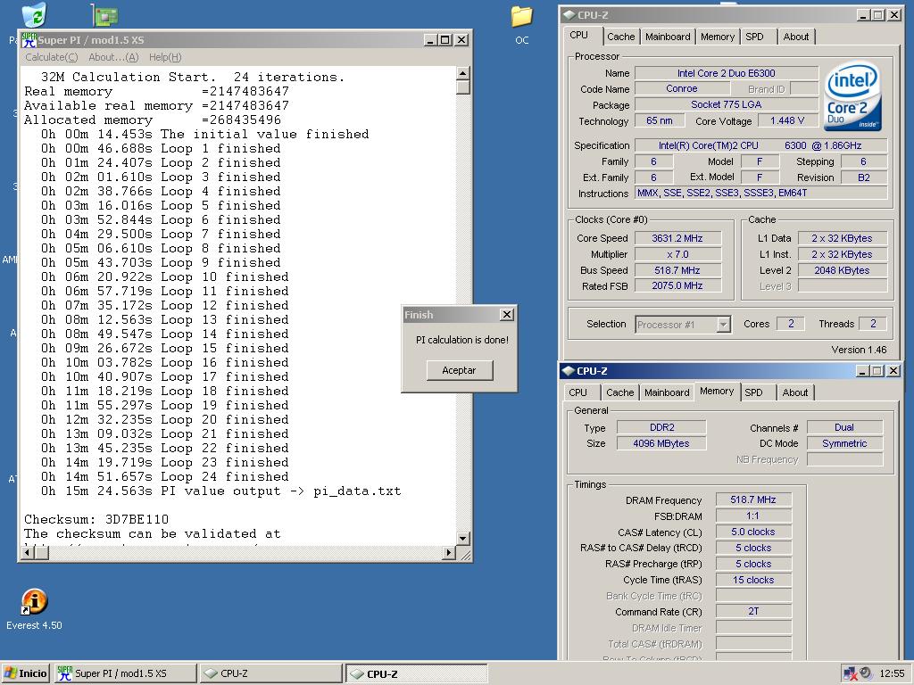Viewport: 914px width, 685px height.
Task: Open the green circuit board desktop icon
Action: 105,15
